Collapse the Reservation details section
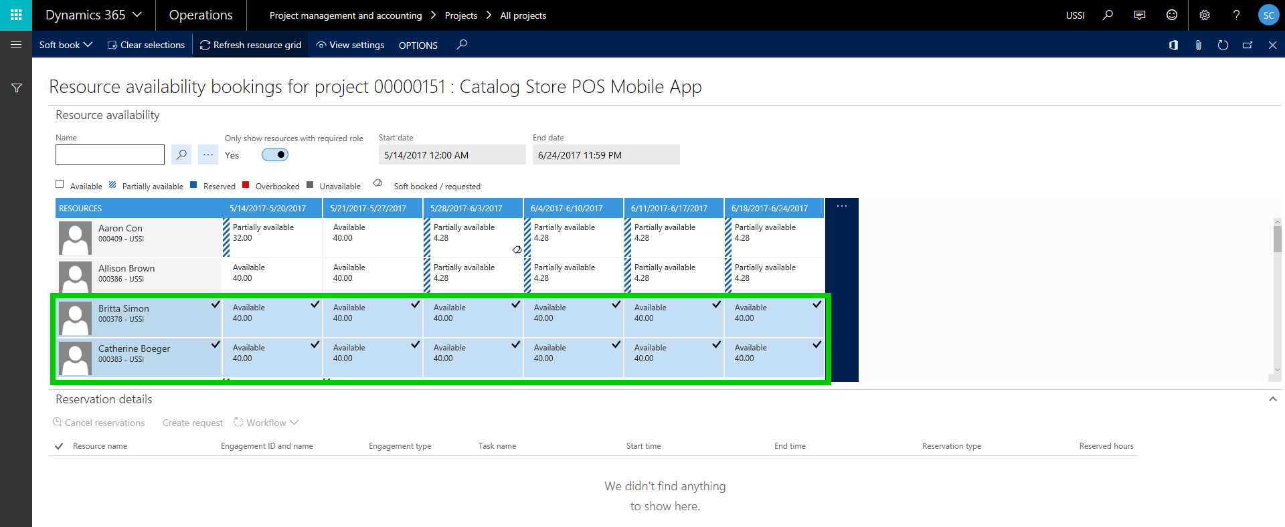 click(x=1272, y=399)
